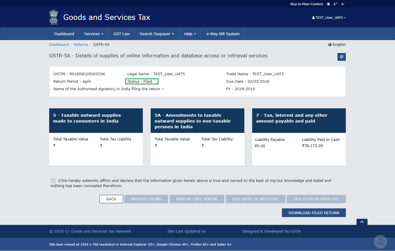This screenshot has height=251, width=395.
Task: Decrease font size with A- icon
Action: pos(343,4)
